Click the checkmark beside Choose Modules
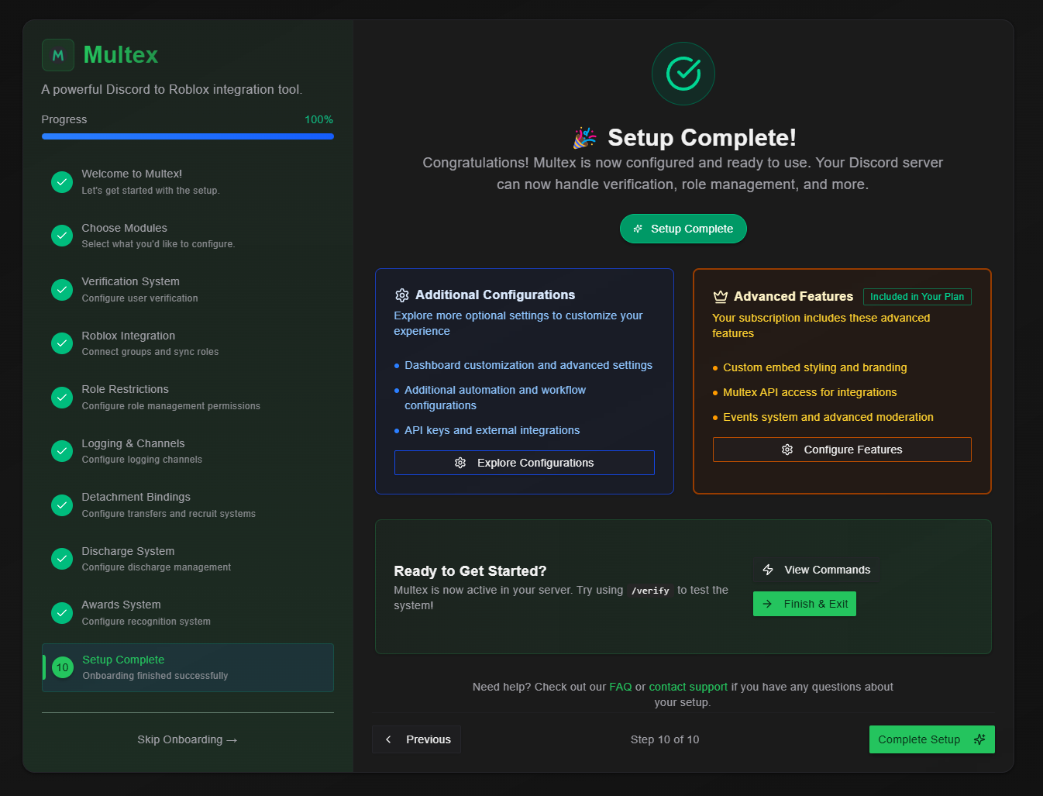 pyautogui.click(x=62, y=236)
